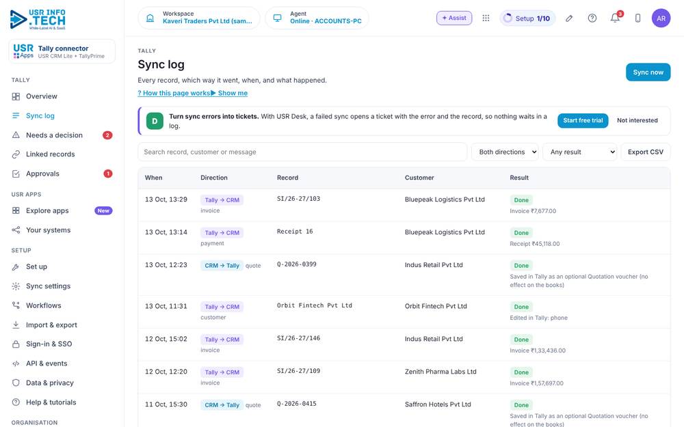Click the Linked records chain icon
The image size is (684, 427).
pos(16,154)
